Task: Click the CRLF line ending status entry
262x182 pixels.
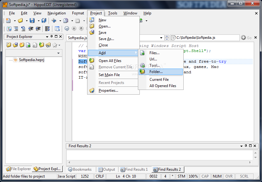Action: click(100, 176)
